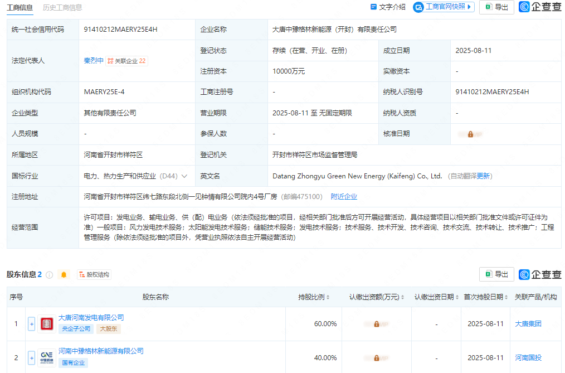The image size is (565, 373).
Task: Expand the D44 industry dropdown
Action: (x=184, y=176)
